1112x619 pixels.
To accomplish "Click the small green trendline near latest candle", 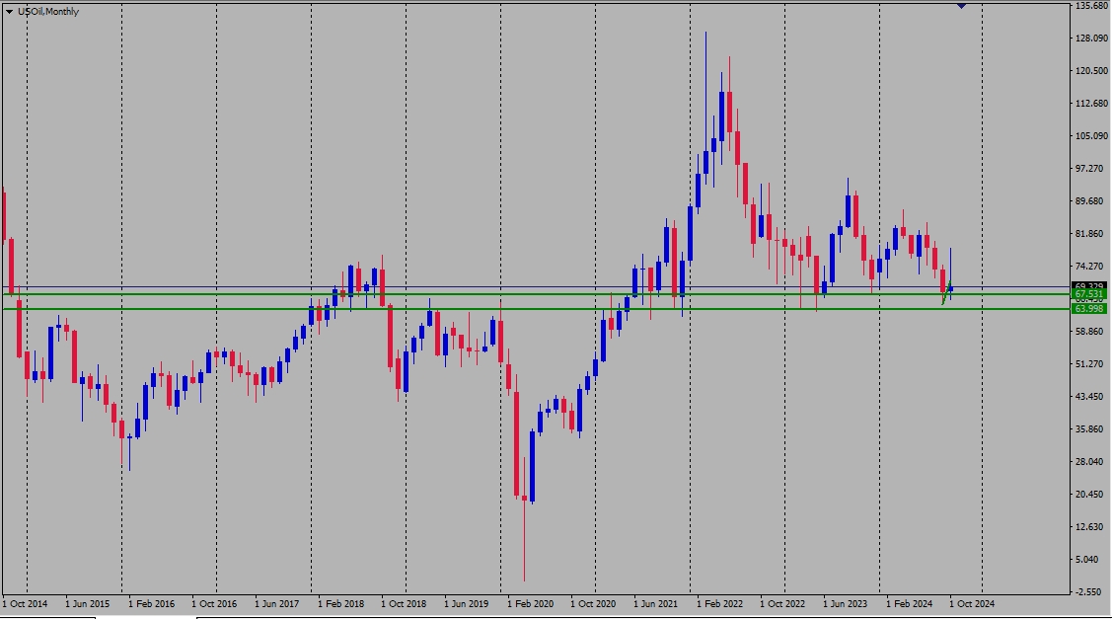I will (x=946, y=292).
